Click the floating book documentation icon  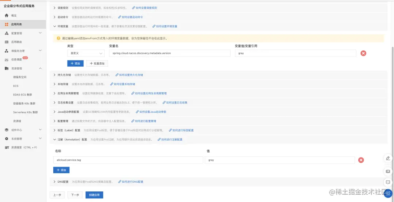click(x=388, y=171)
